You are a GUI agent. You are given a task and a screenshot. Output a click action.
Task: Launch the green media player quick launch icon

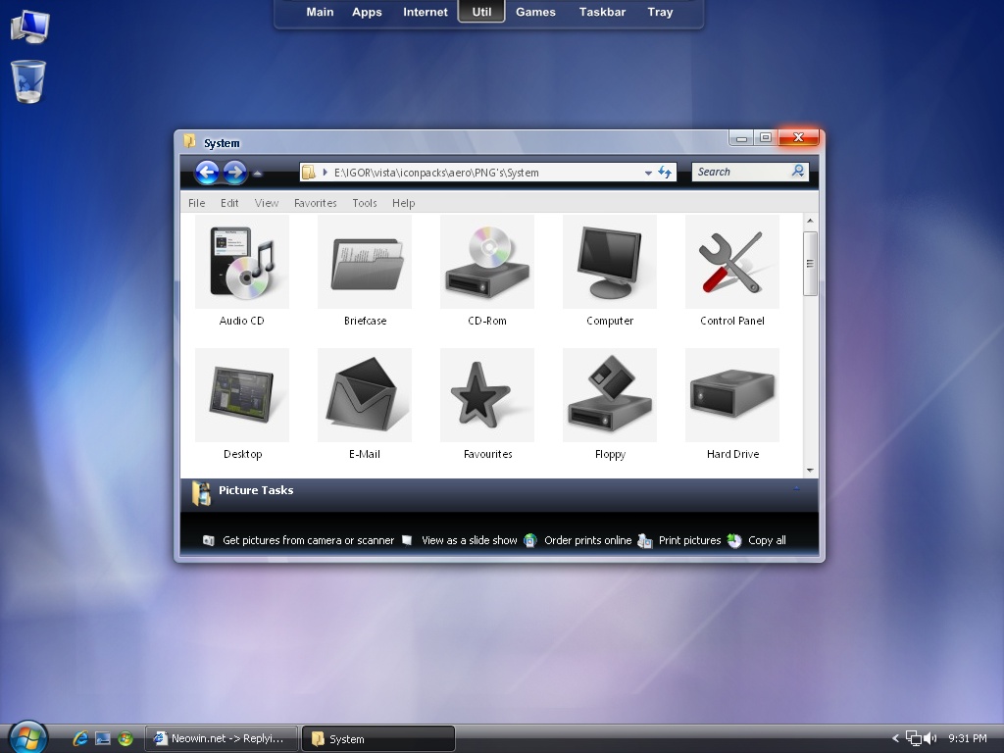(x=125, y=738)
